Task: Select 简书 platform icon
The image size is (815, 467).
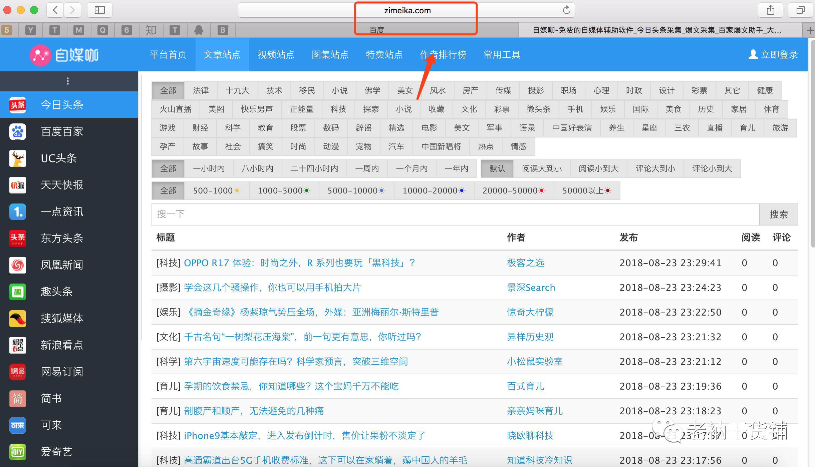Action: pos(18,398)
